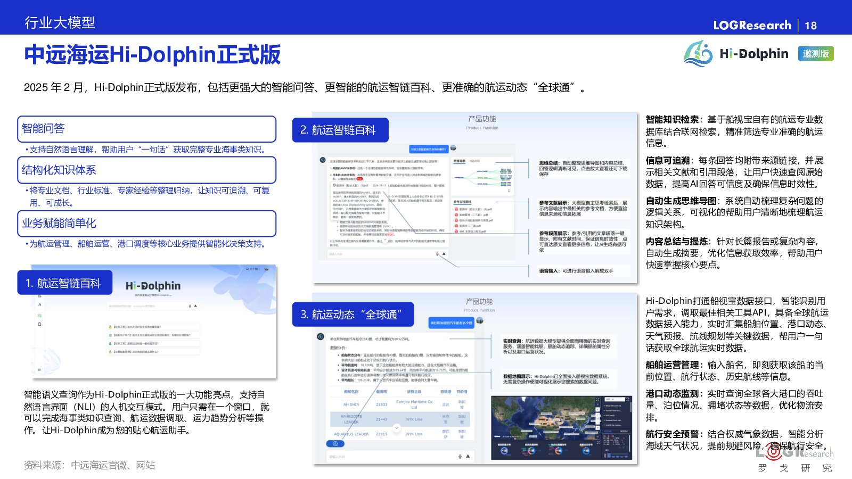Click the microphone icon in the shipping dynamics chat input
852x479 pixels.
click(460, 457)
